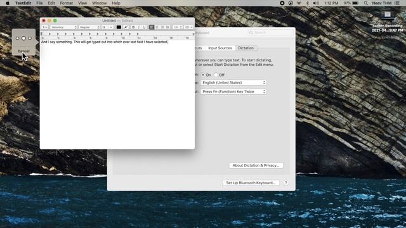Switch to the partially hidden Shortcuts tab

click(199, 48)
